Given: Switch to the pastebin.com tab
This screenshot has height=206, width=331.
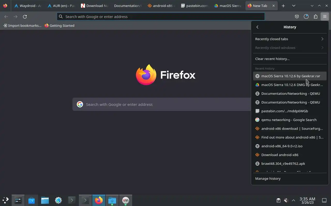Looking at the screenshot, I should point(194,6).
